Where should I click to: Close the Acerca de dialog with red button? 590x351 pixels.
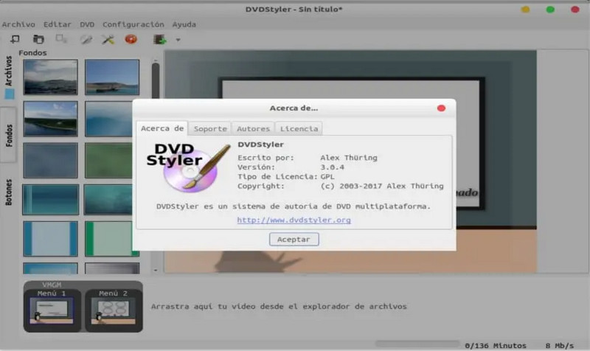(441, 108)
